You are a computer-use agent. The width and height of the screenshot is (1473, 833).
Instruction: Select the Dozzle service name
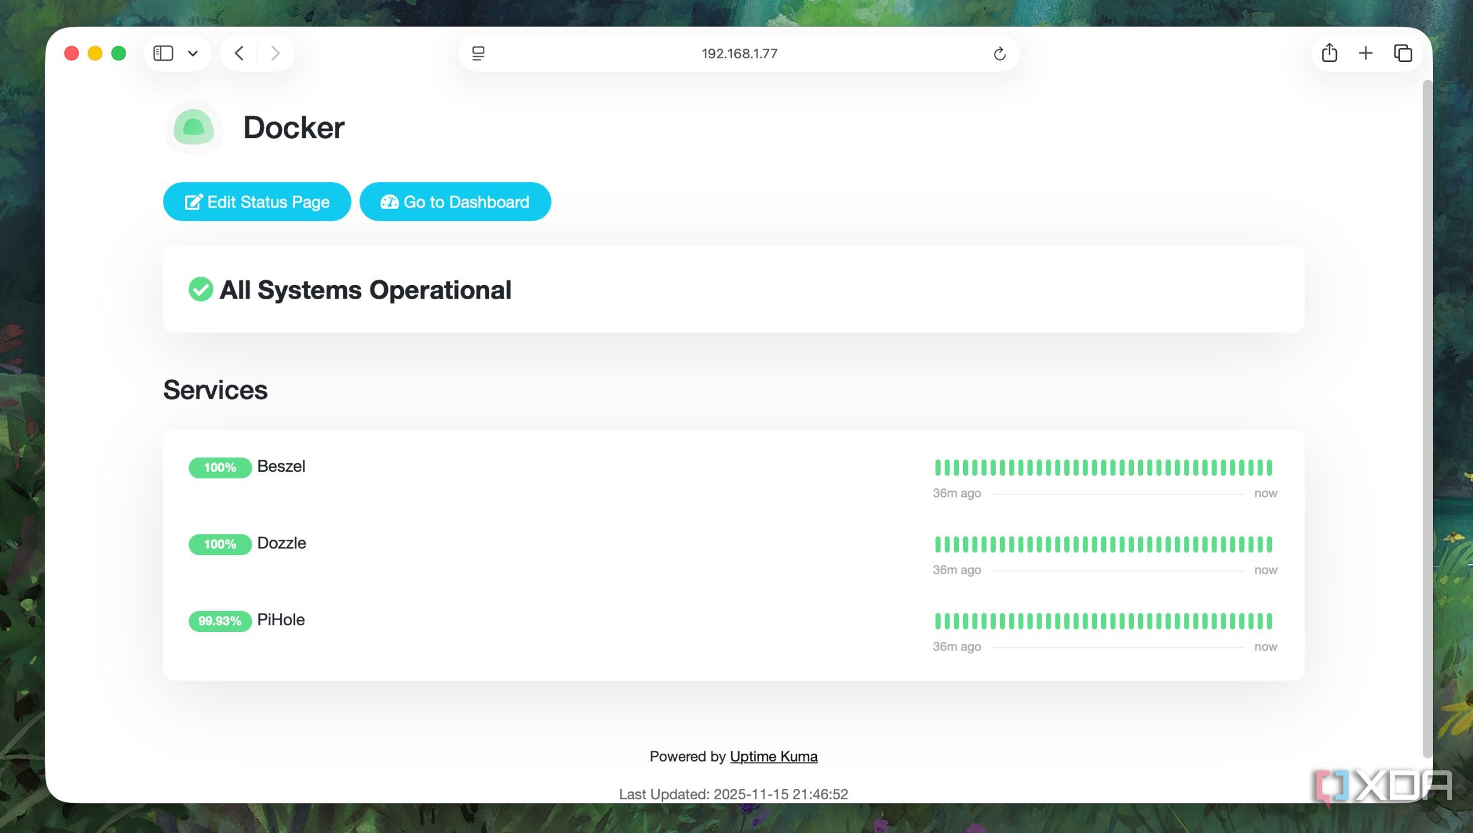[281, 543]
